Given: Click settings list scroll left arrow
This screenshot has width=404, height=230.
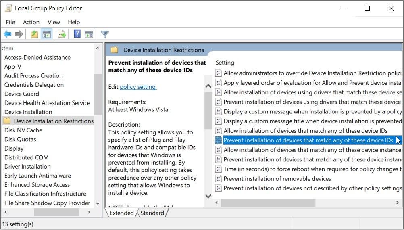Looking at the screenshot, I should pyautogui.click(x=217, y=203).
